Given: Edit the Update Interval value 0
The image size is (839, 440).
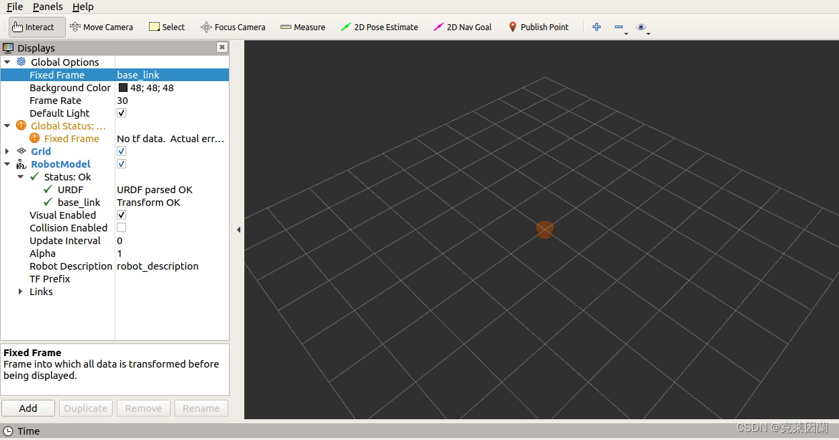Looking at the screenshot, I should coord(172,240).
